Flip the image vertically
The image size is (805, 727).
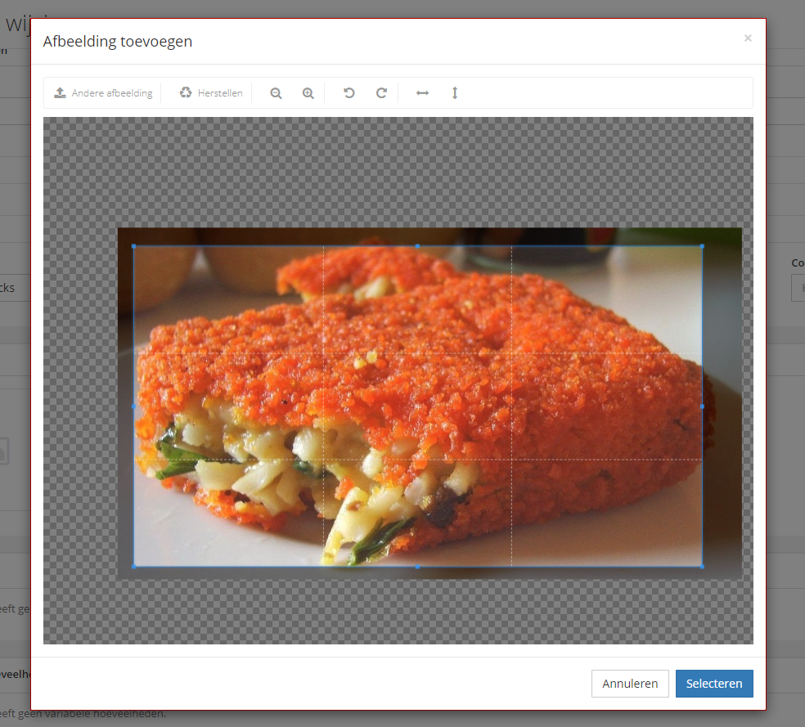point(455,93)
